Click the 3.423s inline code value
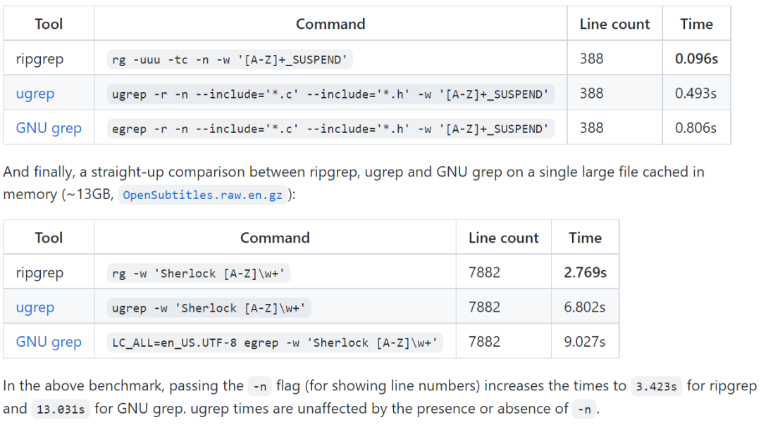Viewport: 761px width, 427px height. tap(656, 386)
